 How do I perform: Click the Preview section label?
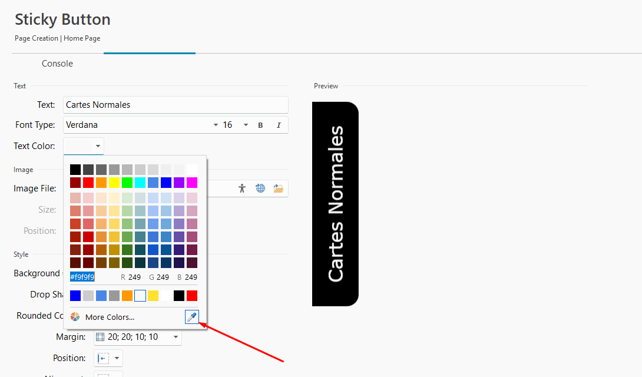point(326,86)
